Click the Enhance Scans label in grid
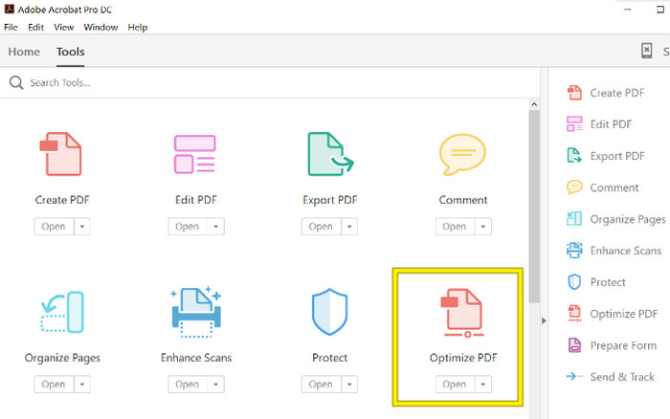670x419 pixels. pos(196,358)
